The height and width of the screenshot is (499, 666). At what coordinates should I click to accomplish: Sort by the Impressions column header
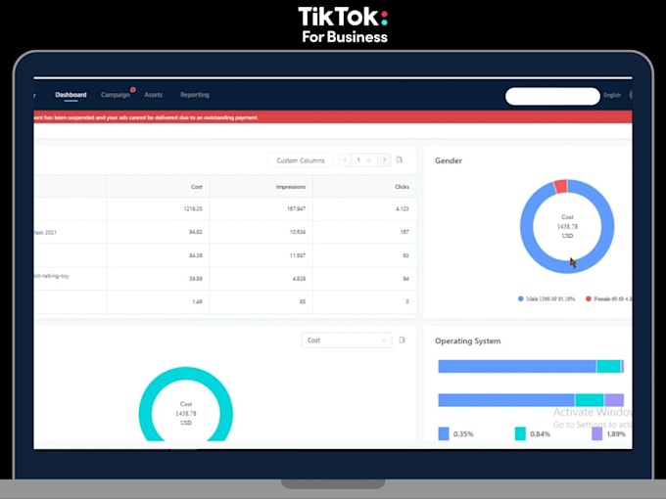click(x=291, y=187)
